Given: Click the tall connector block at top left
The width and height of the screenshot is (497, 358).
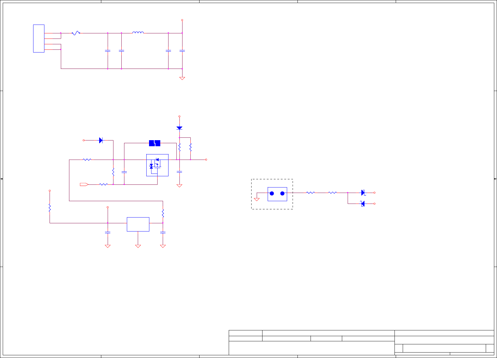Looking at the screenshot, I should [x=39, y=39].
